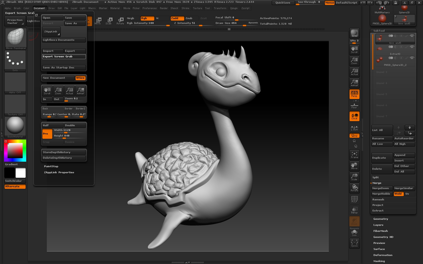
Task: Click the AAHalf icon in Document panel
Action: click(81, 91)
